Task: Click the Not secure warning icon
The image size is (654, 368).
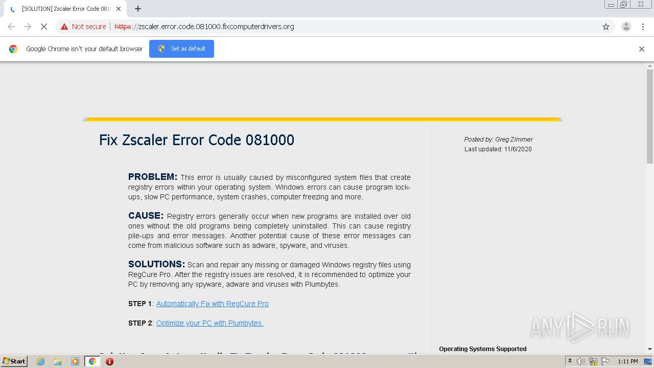Action: tap(64, 27)
